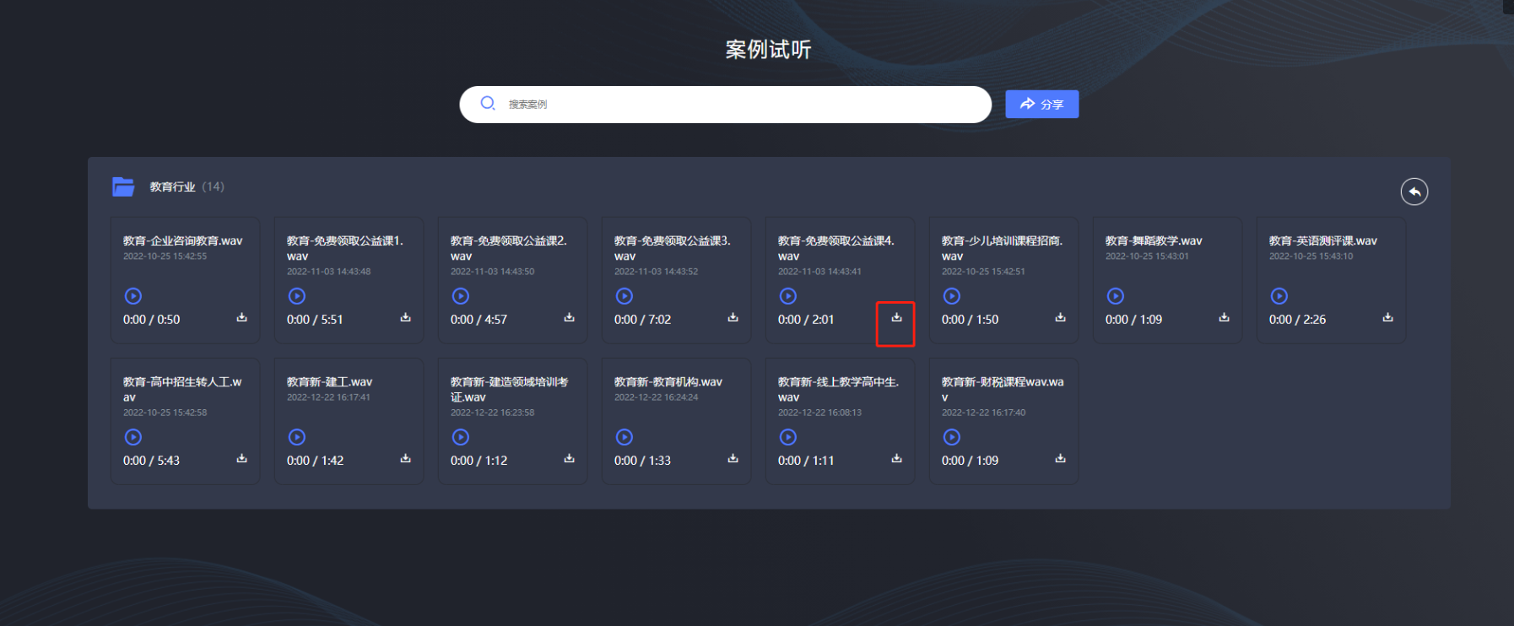The height and width of the screenshot is (626, 1514).
Task: Download 教育-企业咨询教育.wav file
Action: point(241,318)
